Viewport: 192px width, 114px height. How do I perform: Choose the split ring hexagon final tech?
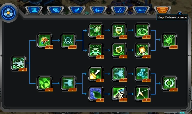[x=170, y=83]
